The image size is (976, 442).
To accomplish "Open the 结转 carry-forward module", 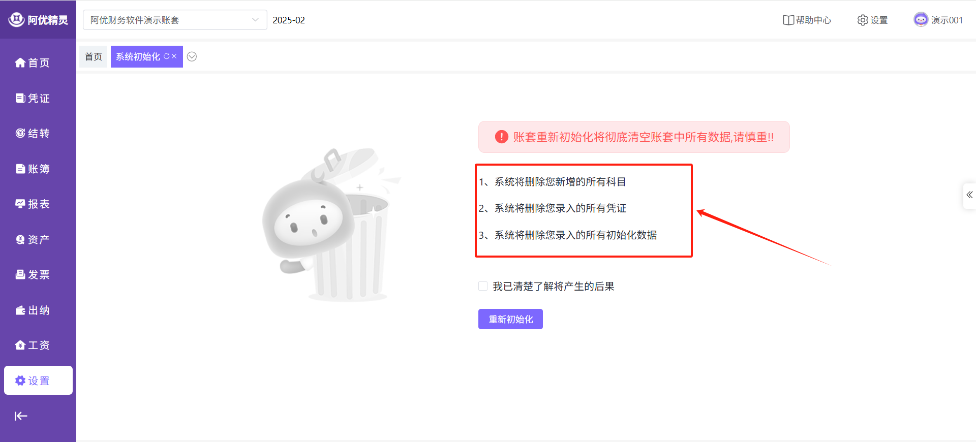I will 33,133.
